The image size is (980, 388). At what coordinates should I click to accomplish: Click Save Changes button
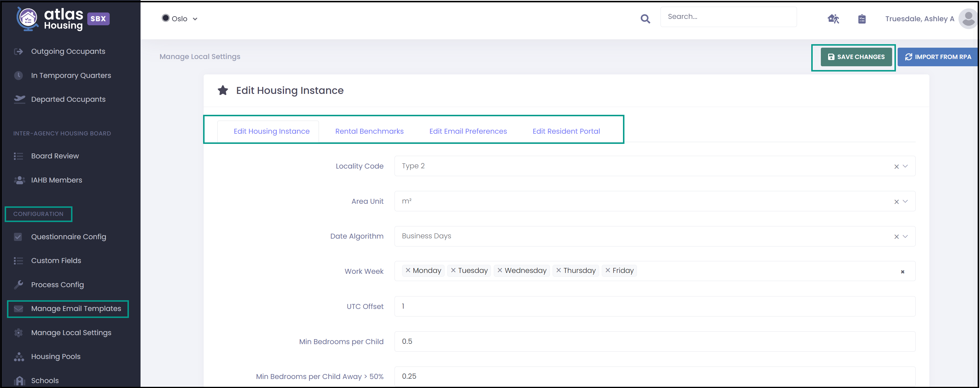[x=856, y=57]
